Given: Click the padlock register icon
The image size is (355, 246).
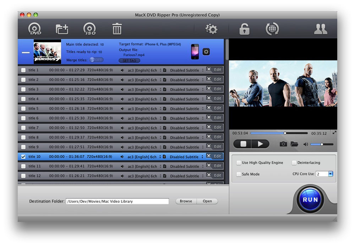Looking at the screenshot, I should click(244, 29).
